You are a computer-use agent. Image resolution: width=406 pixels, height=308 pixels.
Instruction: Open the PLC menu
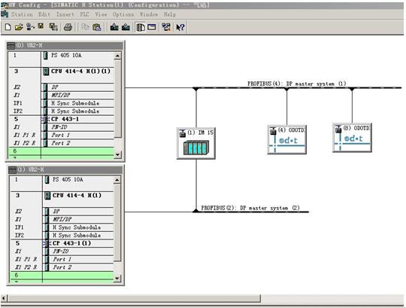(x=84, y=14)
